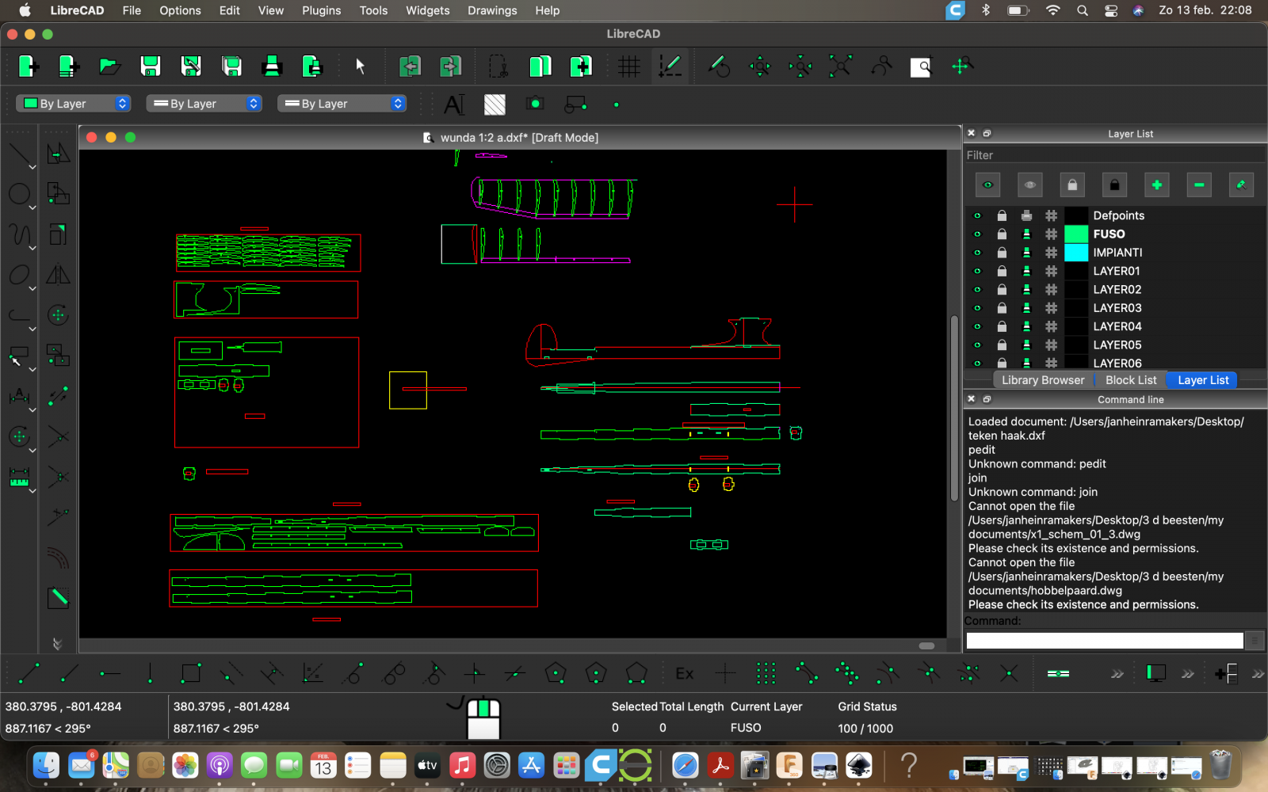Screen dimensions: 1268x792
Task: Click the New drawing icon
Action: point(29,67)
